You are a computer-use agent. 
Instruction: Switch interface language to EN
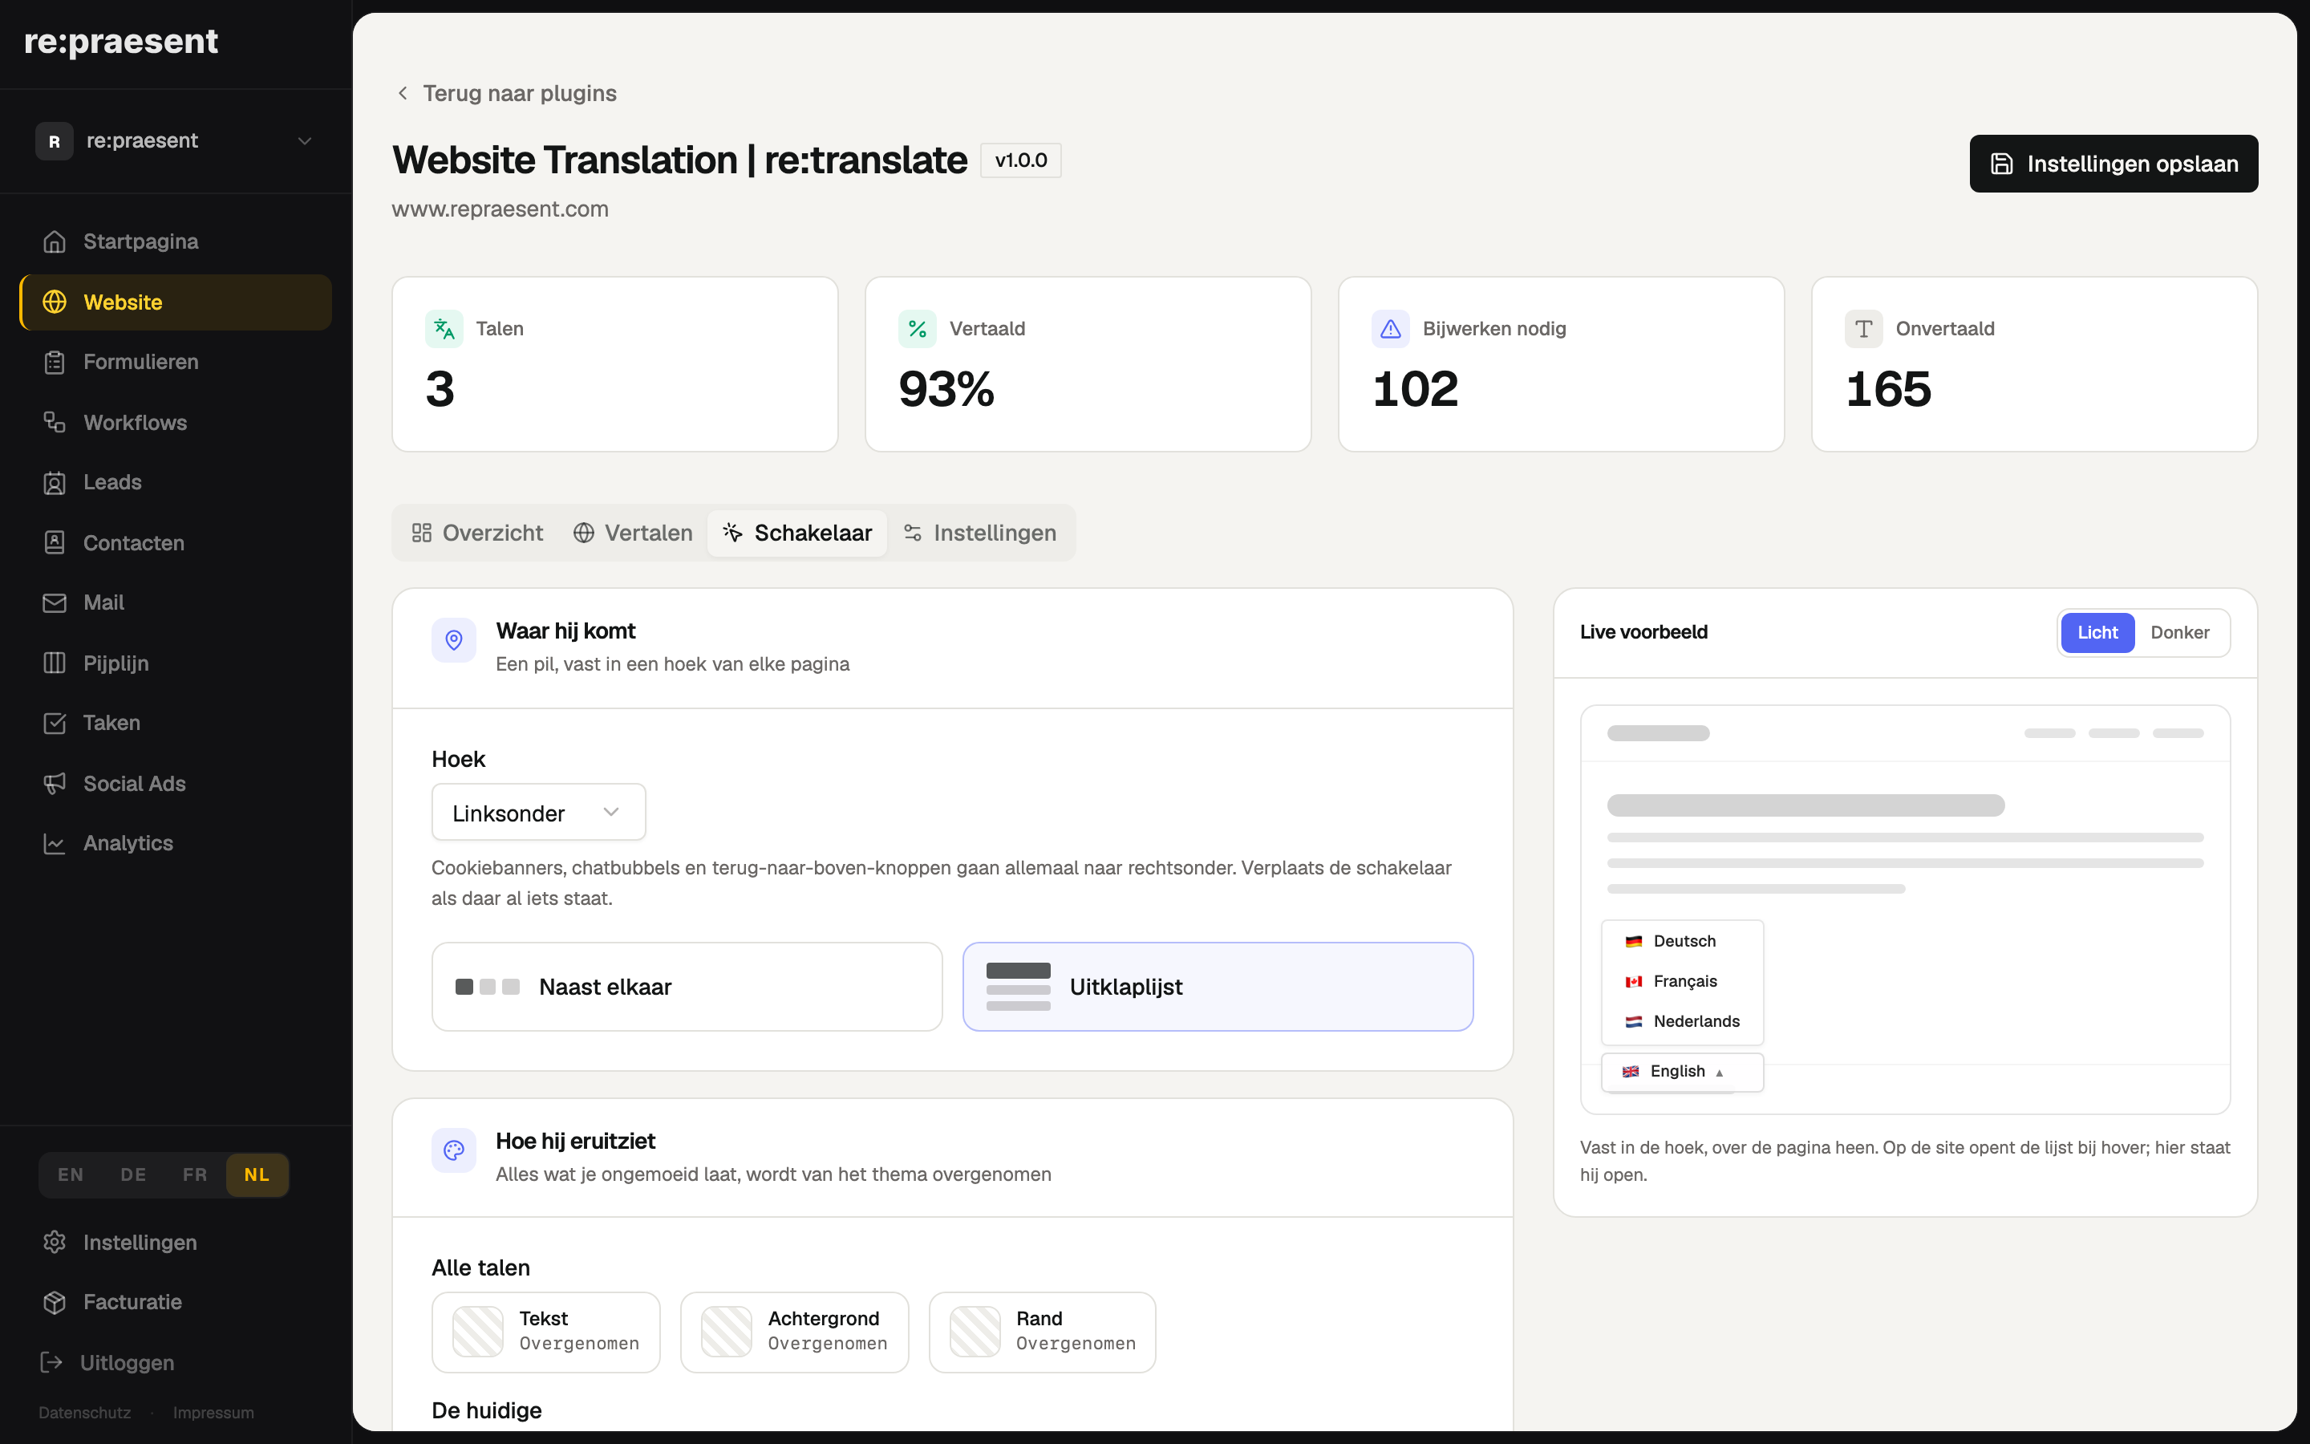pyautogui.click(x=71, y=1174)
